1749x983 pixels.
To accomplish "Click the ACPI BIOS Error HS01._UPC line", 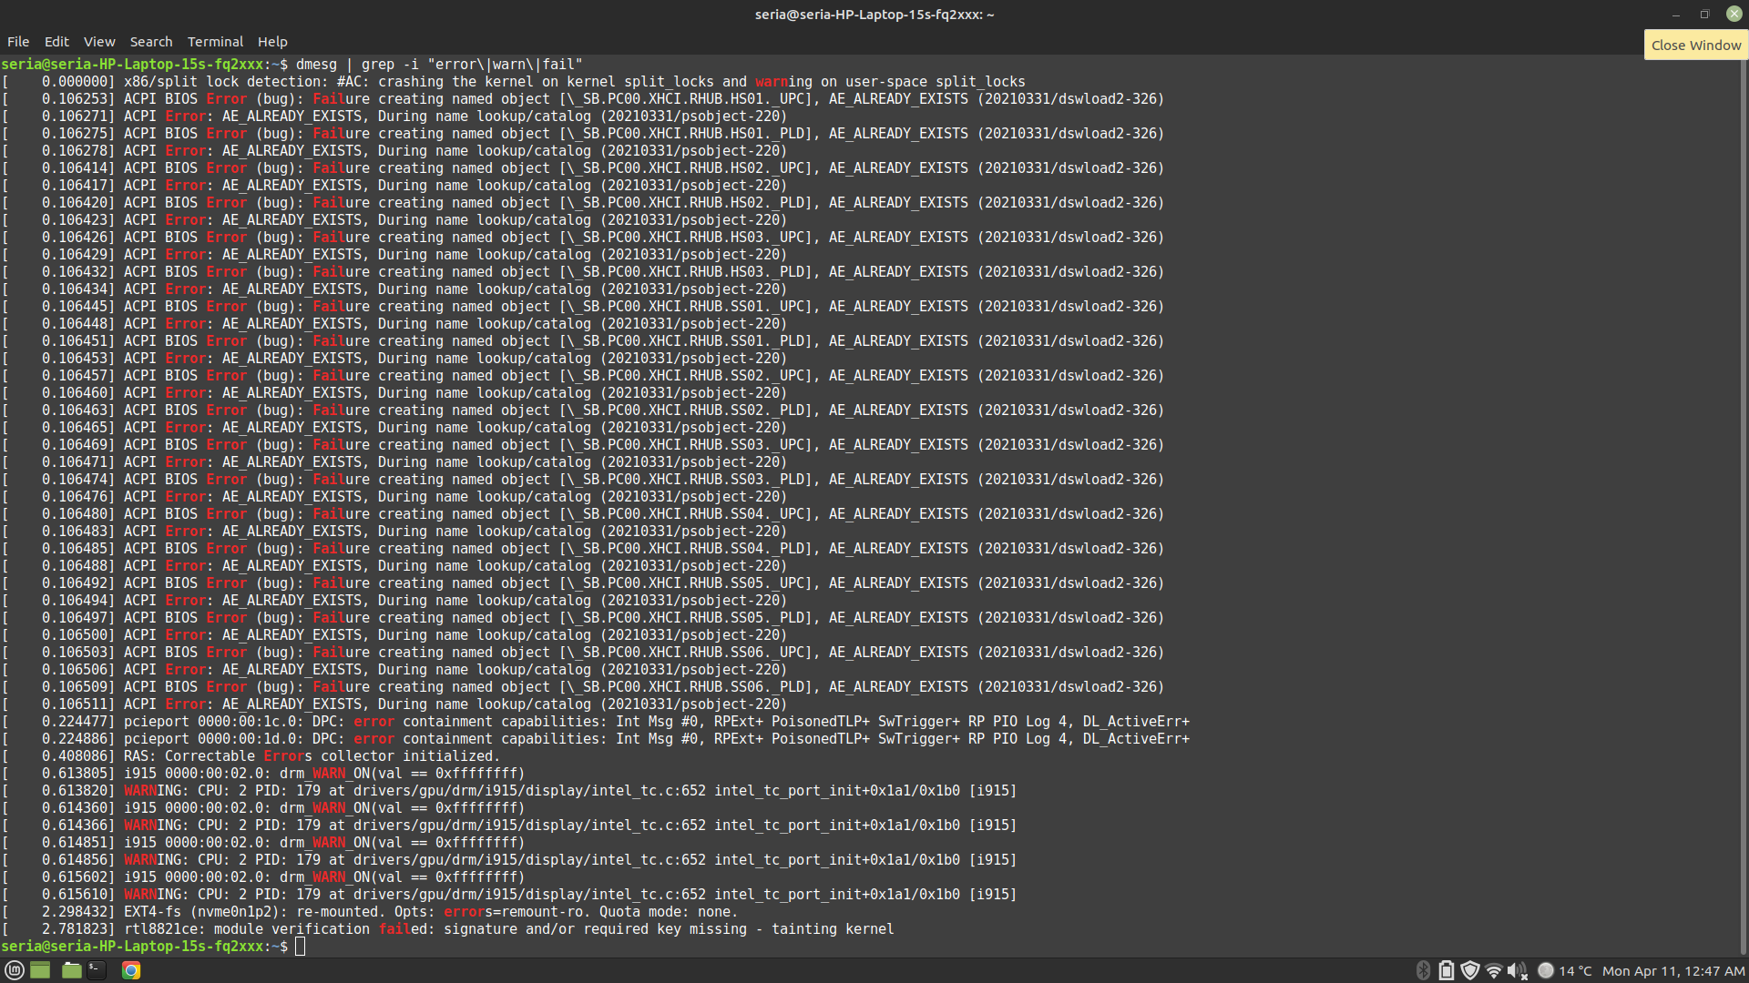I will coord(583,99).
